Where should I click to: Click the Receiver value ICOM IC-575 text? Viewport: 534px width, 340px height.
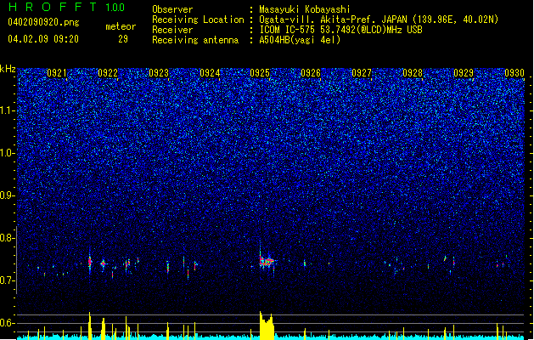(x=340, y=30)
